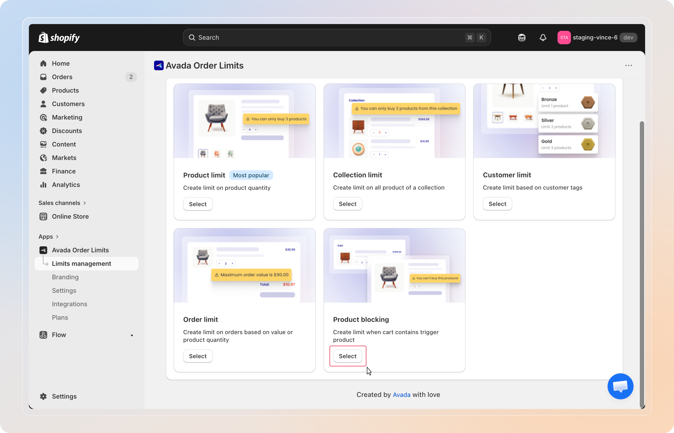Click the Home sidebar icon

(43, 63)
